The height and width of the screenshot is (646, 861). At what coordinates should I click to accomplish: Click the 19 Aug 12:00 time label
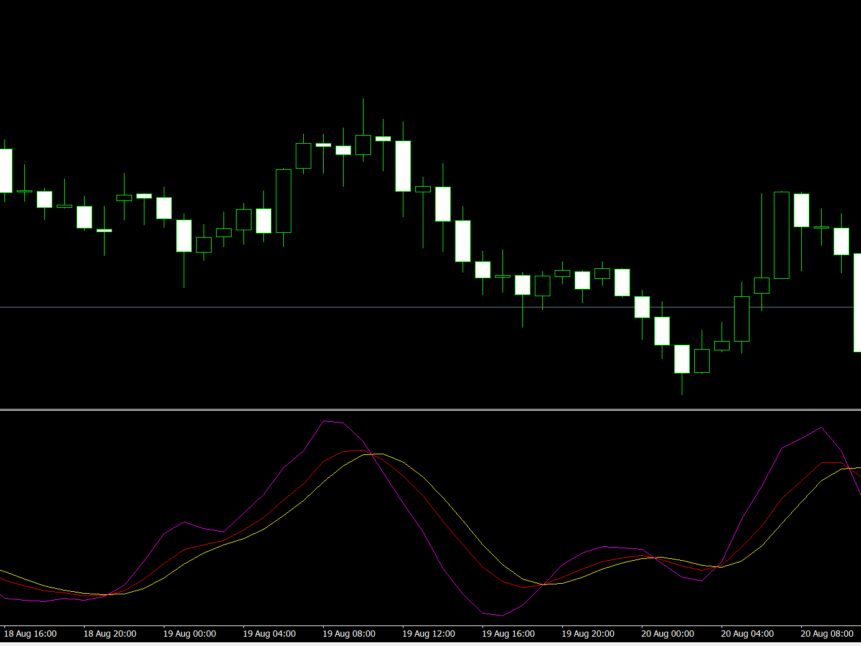(x=428, y=634)
